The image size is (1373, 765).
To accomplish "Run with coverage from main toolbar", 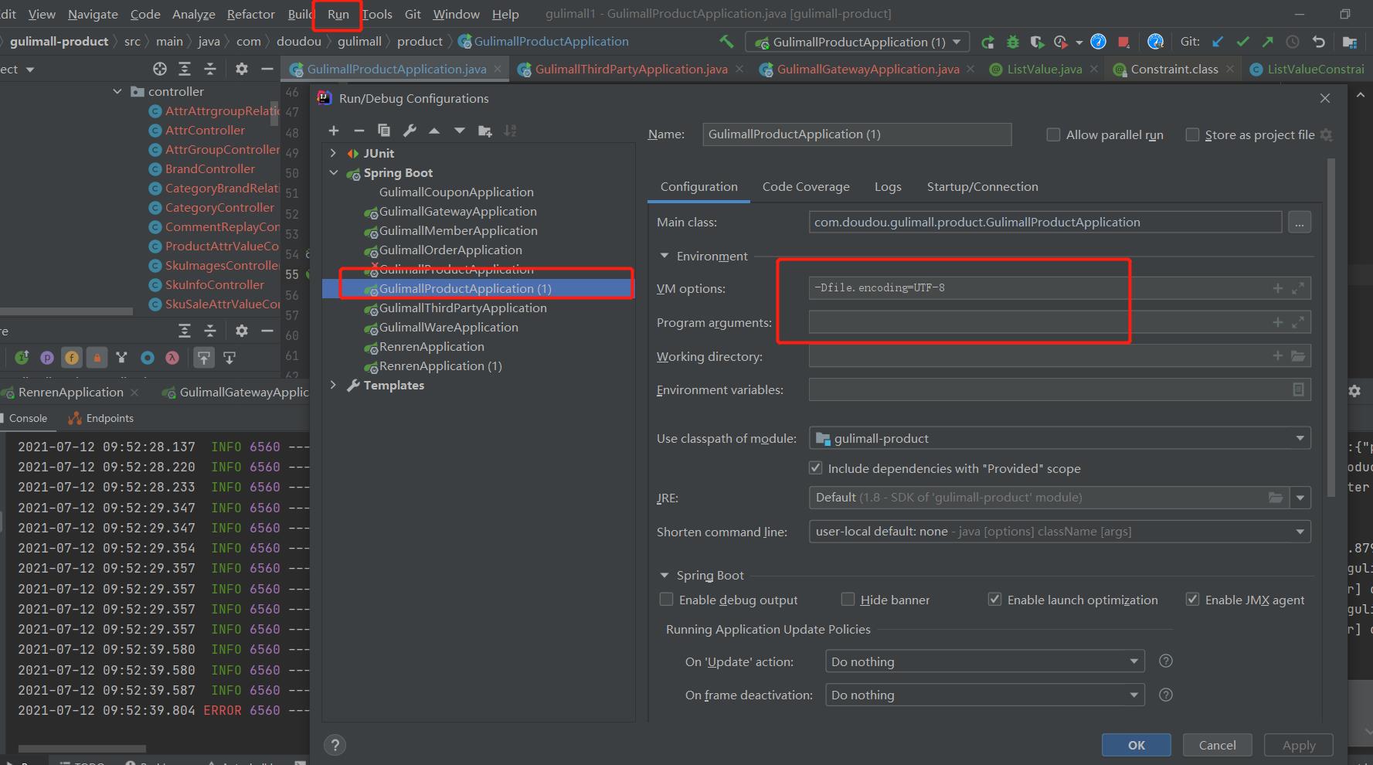I will 1038,42.
